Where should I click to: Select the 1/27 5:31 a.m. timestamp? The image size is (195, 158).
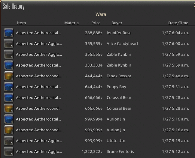pos(175,87)
